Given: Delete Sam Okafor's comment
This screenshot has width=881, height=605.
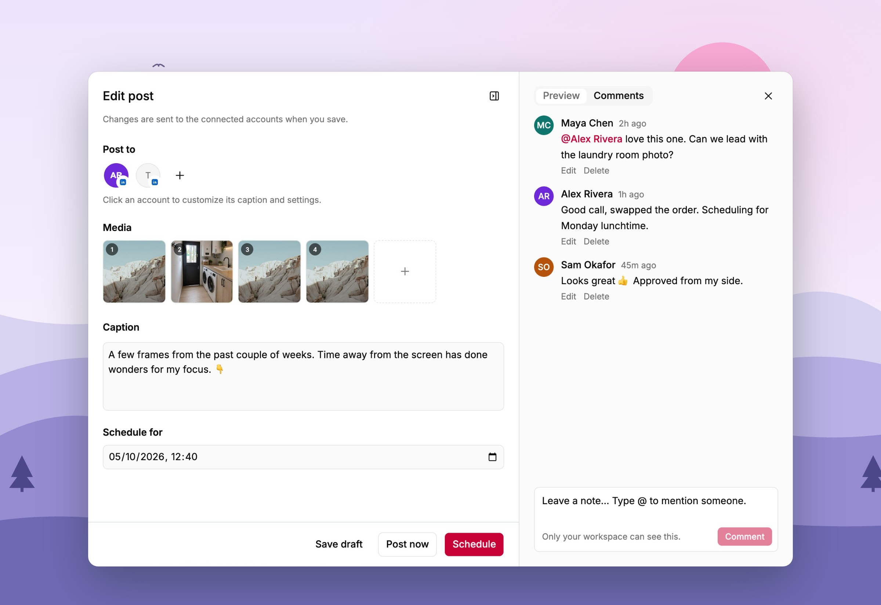Looking at the screenshot, I should 596,296.
